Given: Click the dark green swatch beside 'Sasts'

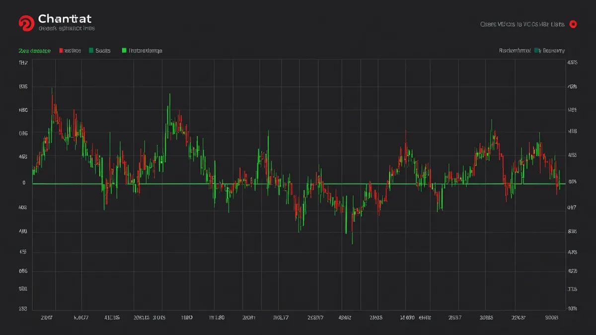Looking at the screenshot, I should [x=91, y=51].
